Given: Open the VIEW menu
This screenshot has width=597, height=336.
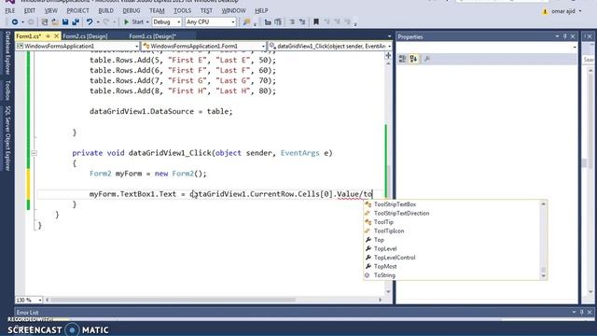Looking at the screenshot, I should pos(50,10).
